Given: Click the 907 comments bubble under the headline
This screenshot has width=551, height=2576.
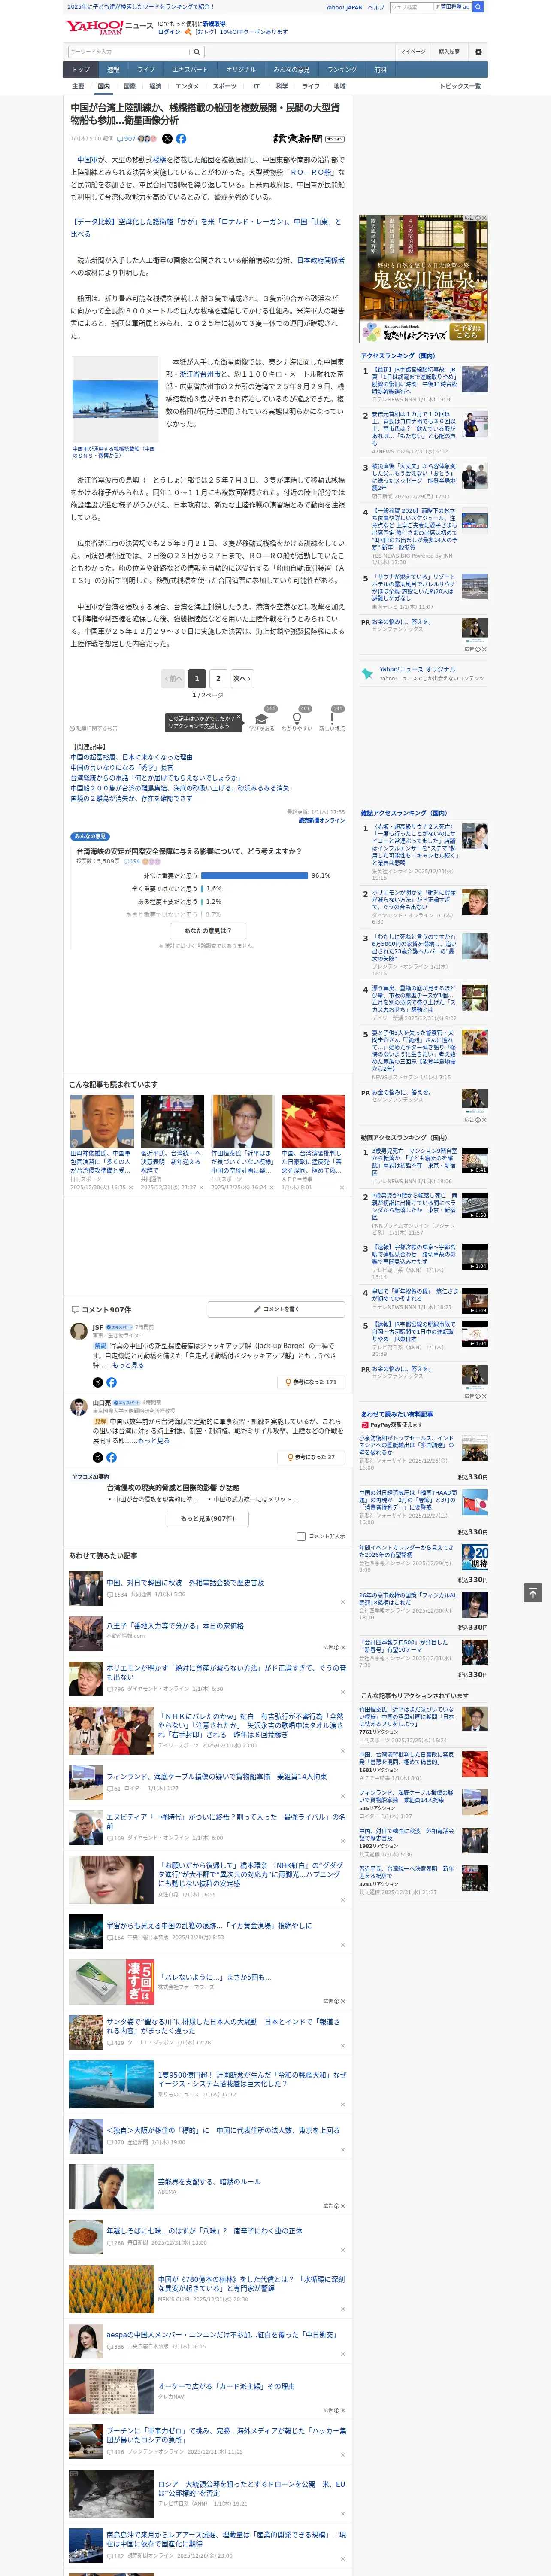Looking at the screenshot, I should click(126, 139).
